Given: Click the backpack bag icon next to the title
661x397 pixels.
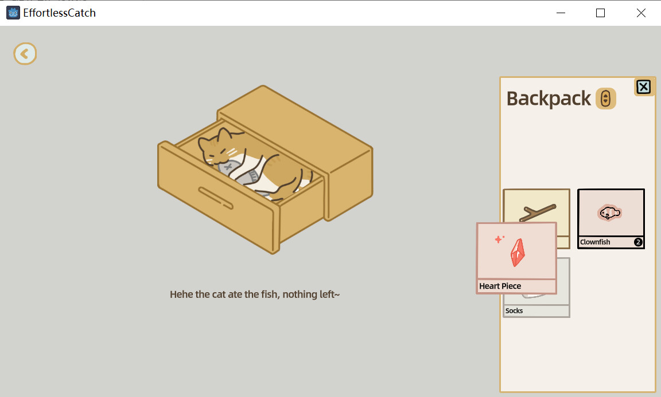Looking at the screenshot, I should [606, 99].
